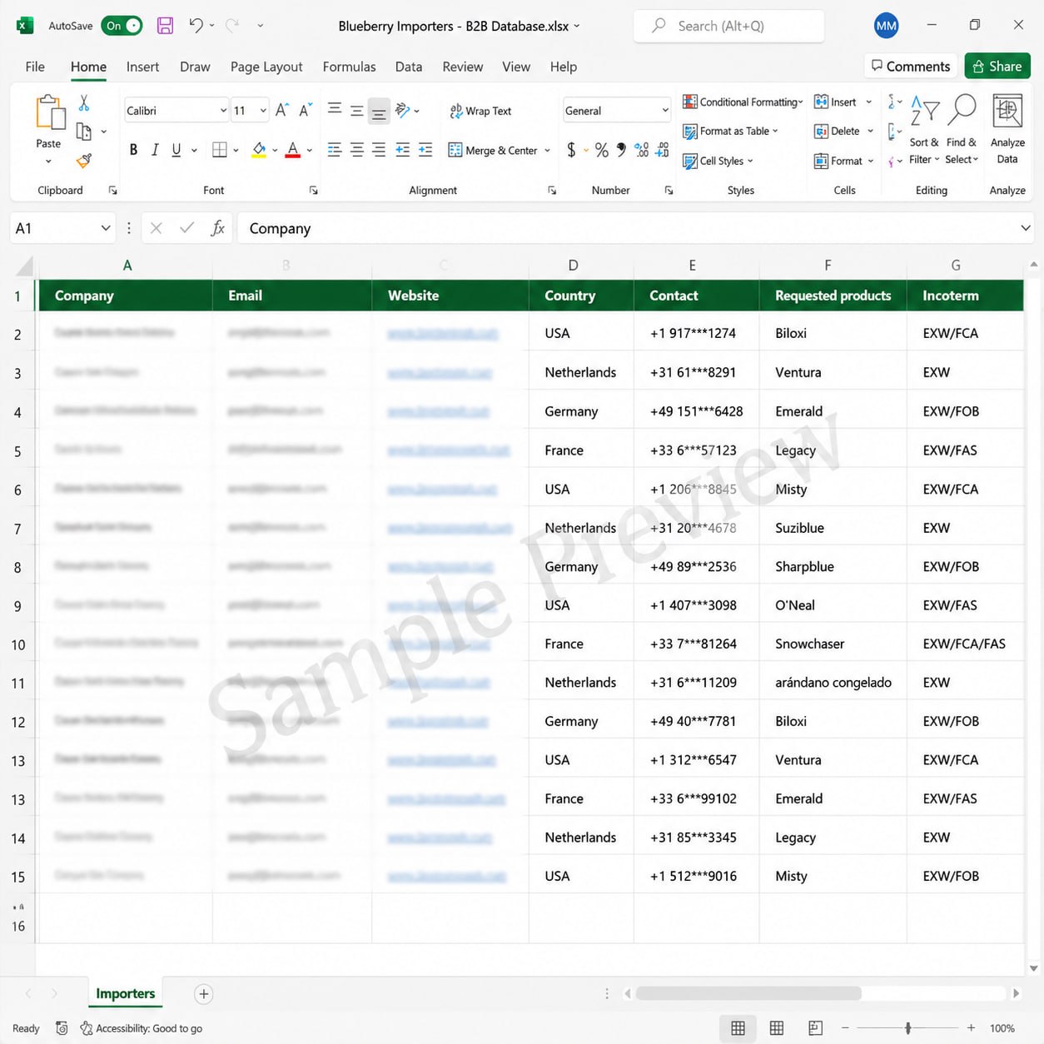Select the cell containing Snowchaser
The image size is (1044, 1044).
(x=833, y=644)
